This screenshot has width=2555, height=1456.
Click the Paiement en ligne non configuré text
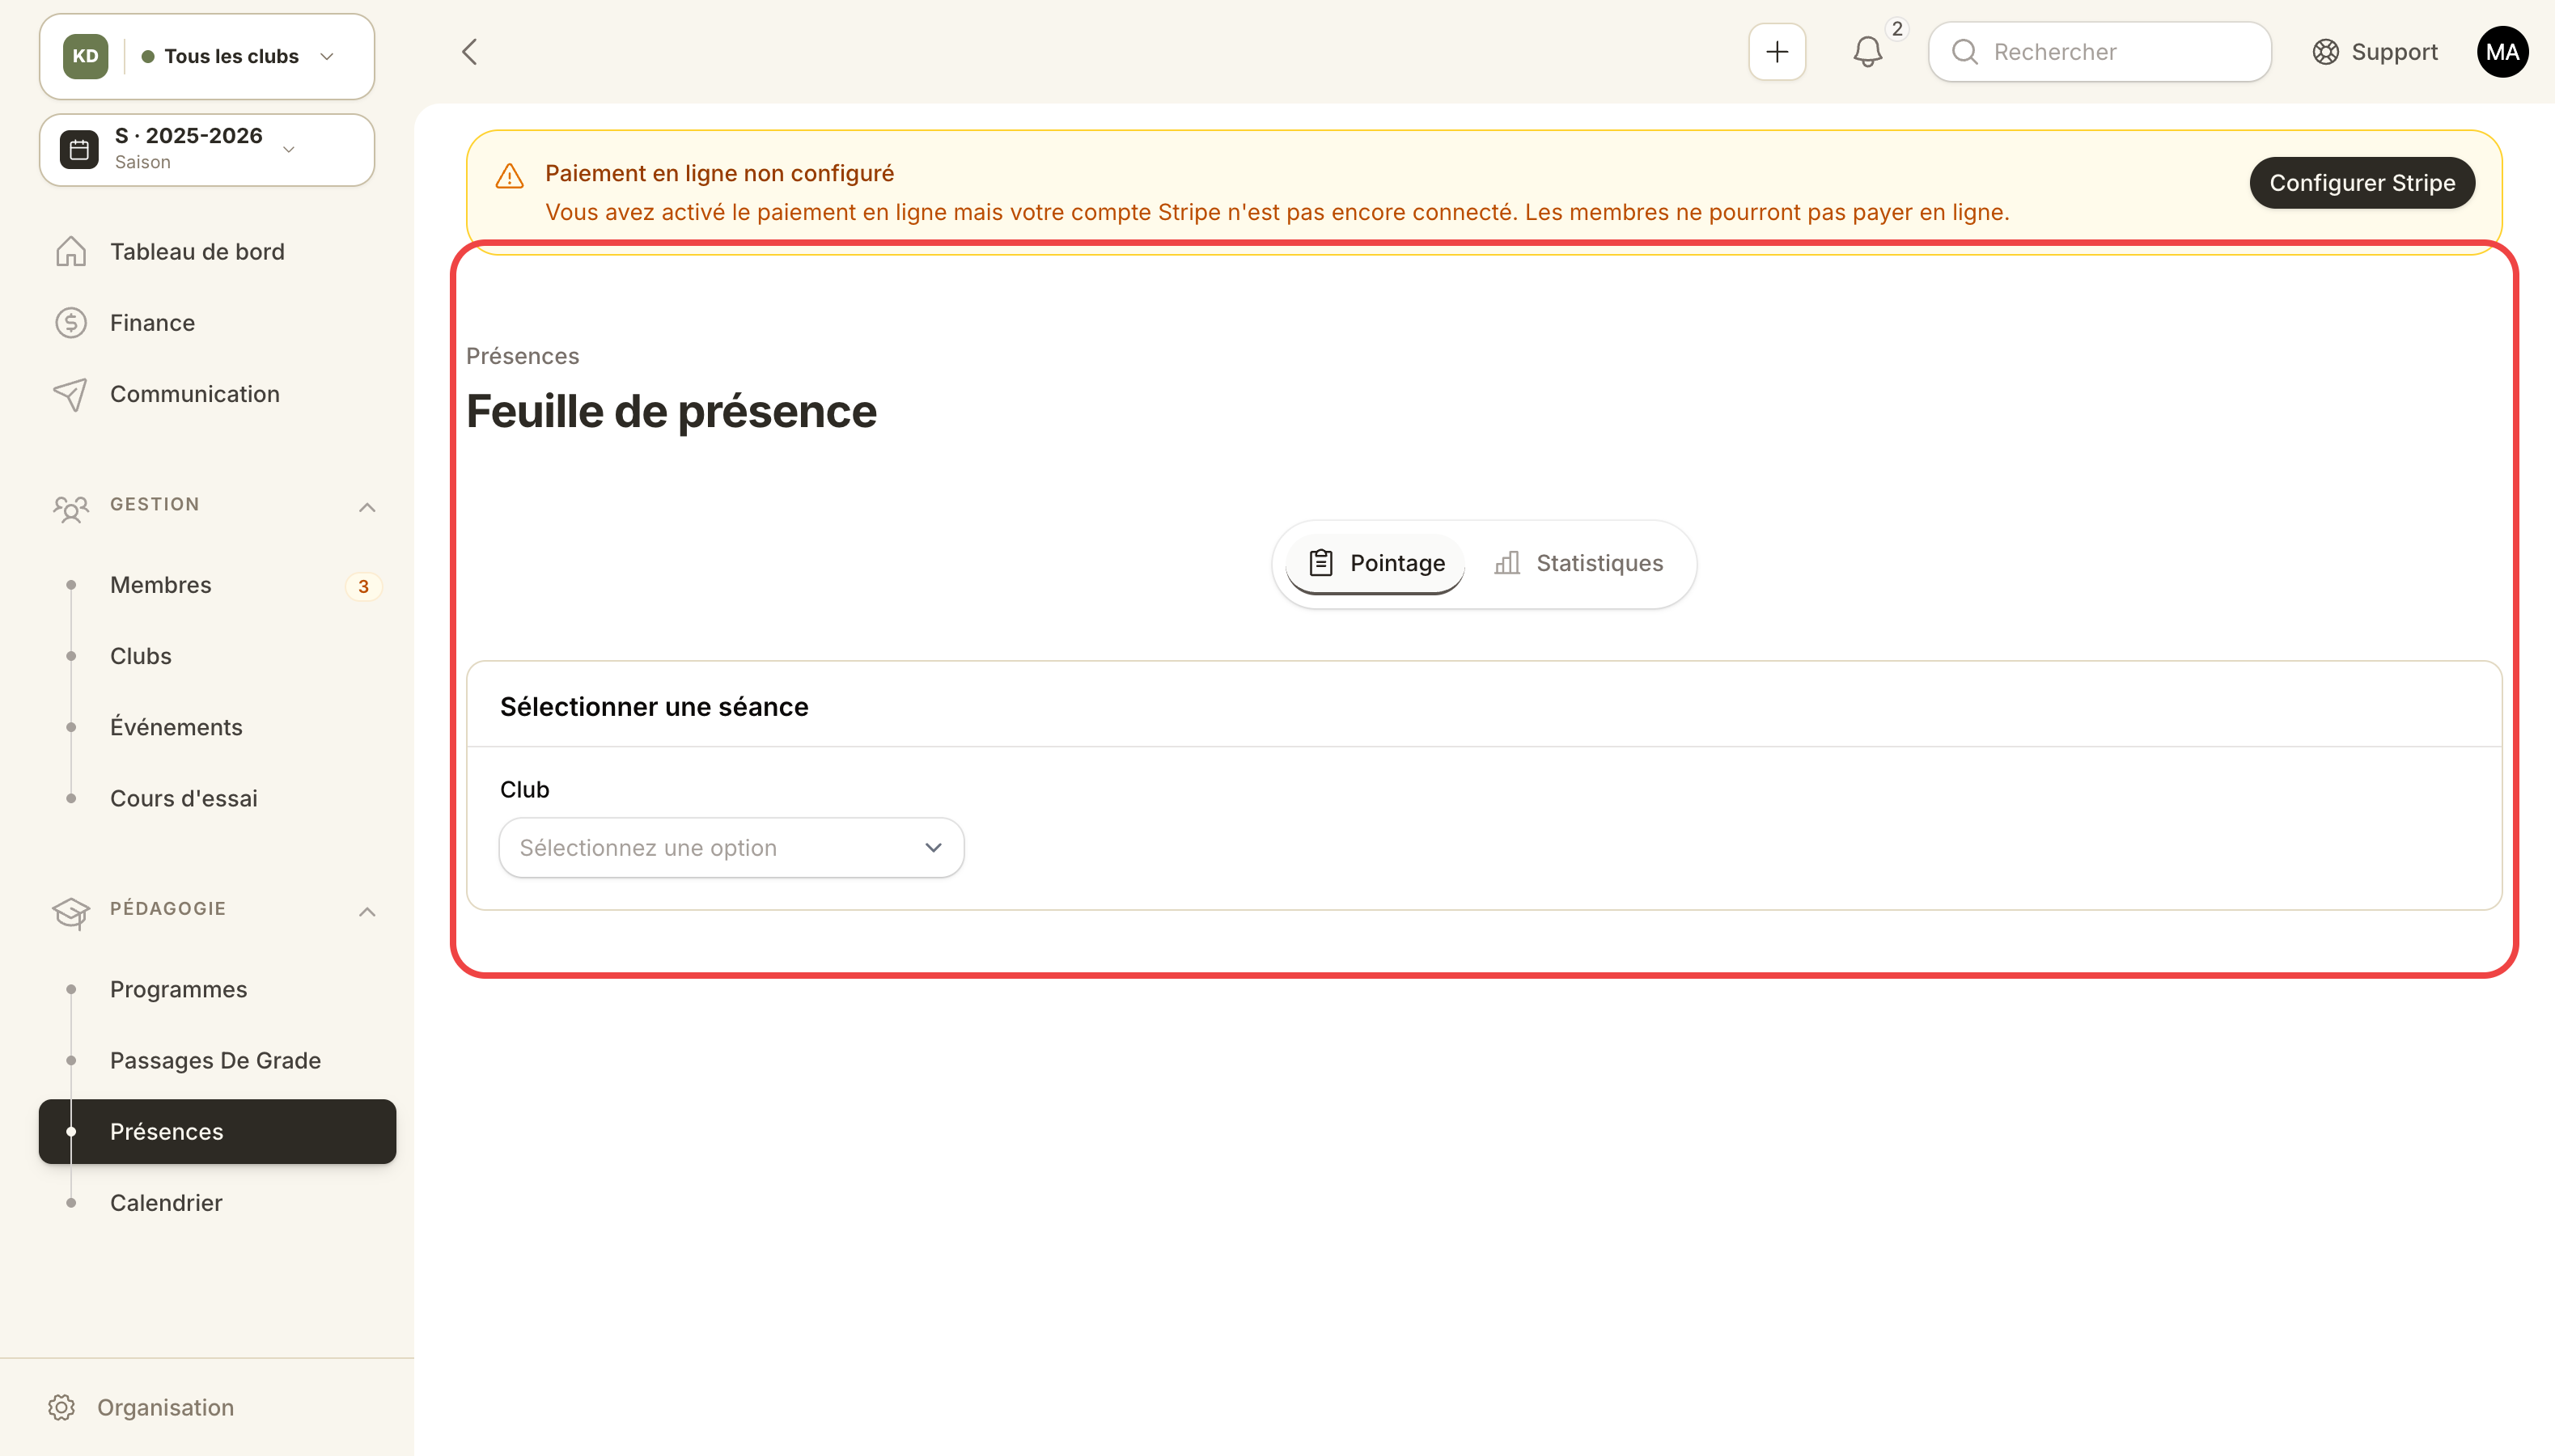coord(719,173)
